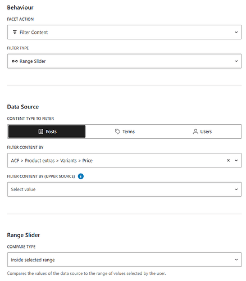Open the Upper Source Select value dropdown
Image resolution: width=246 pixels, height=281 pixels.
click(124, 189)
